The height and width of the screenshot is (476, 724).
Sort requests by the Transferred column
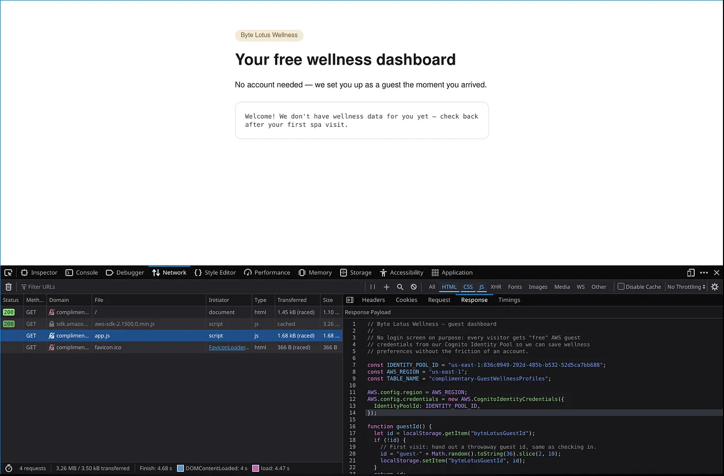(297, 300)
